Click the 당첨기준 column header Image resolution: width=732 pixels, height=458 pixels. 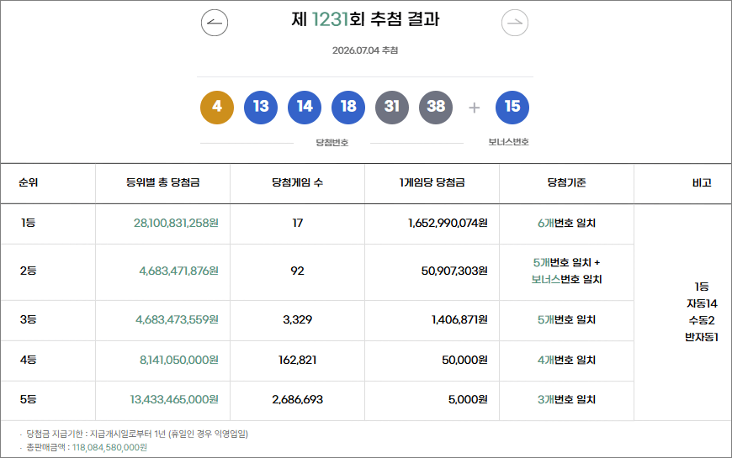click(566, 182)
